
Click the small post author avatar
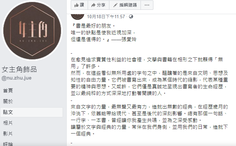[x=78, y=17]
